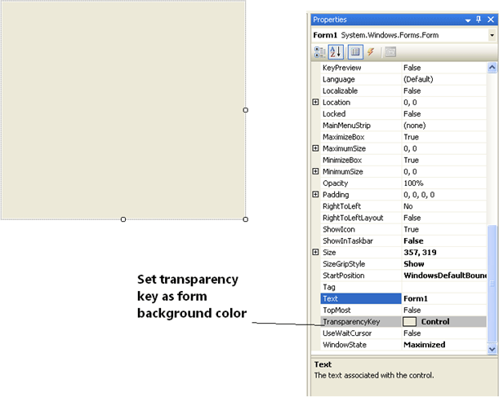Close the Properties panel
499x397 pixels.
(x=490, y=20)
